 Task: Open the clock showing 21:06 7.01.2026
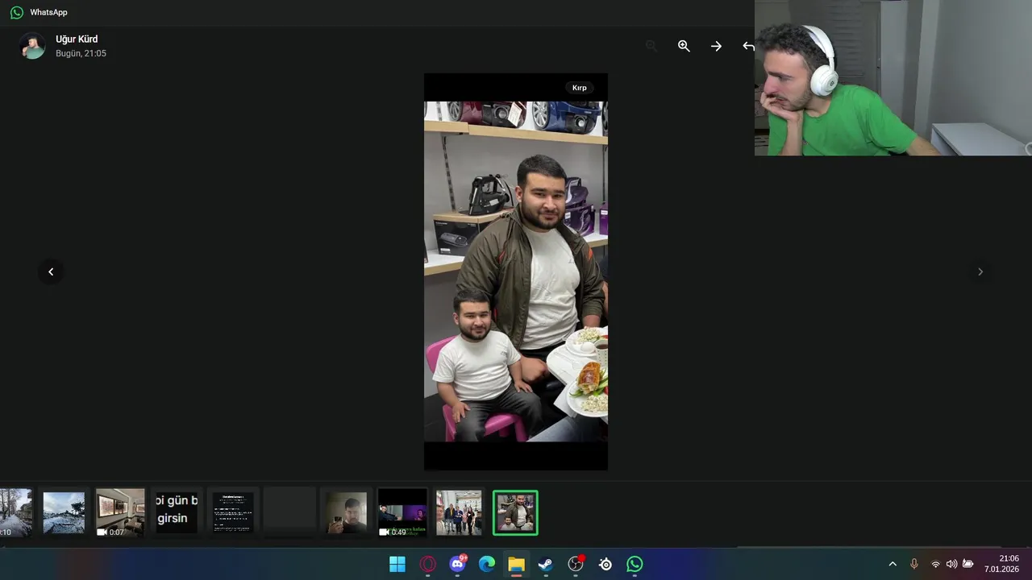1002,564
